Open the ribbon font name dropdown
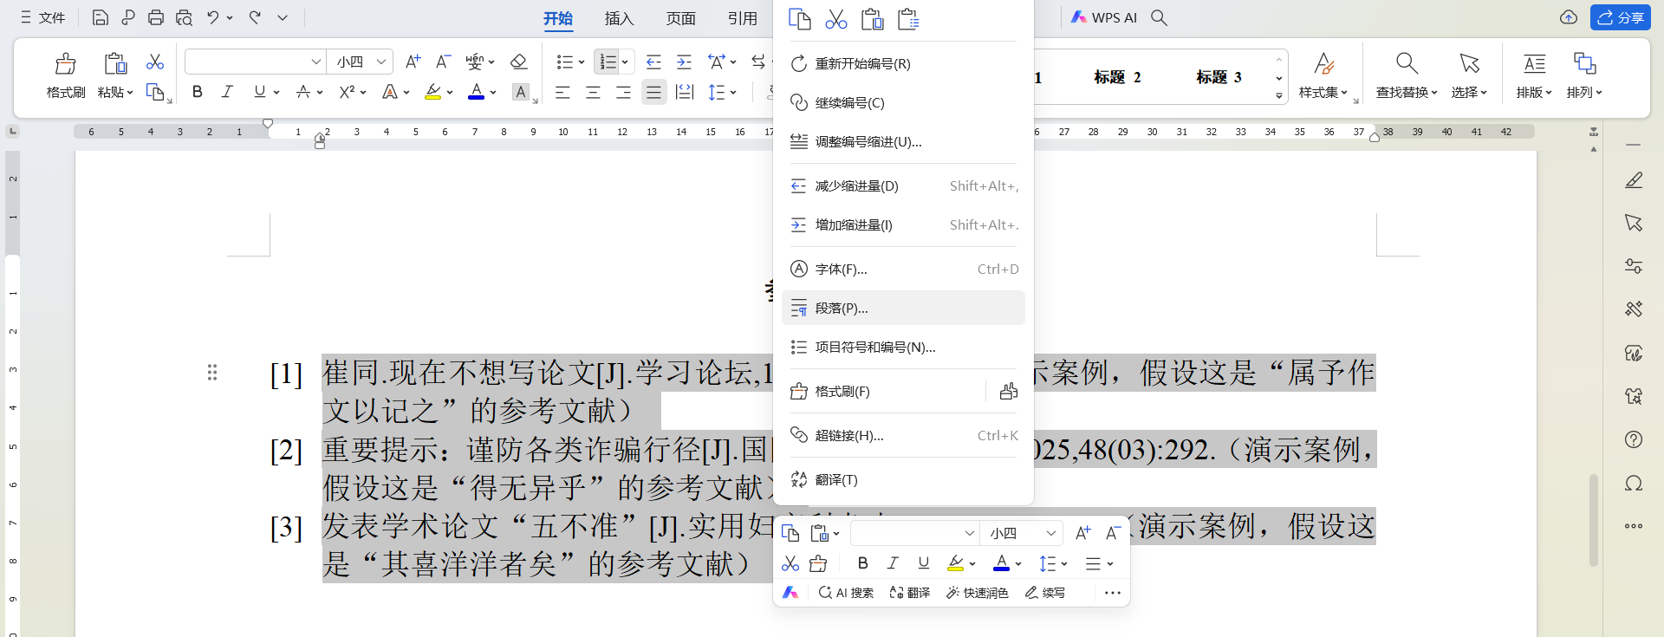The height and width of the screenshot is (637, 1664). pos(315,62)
